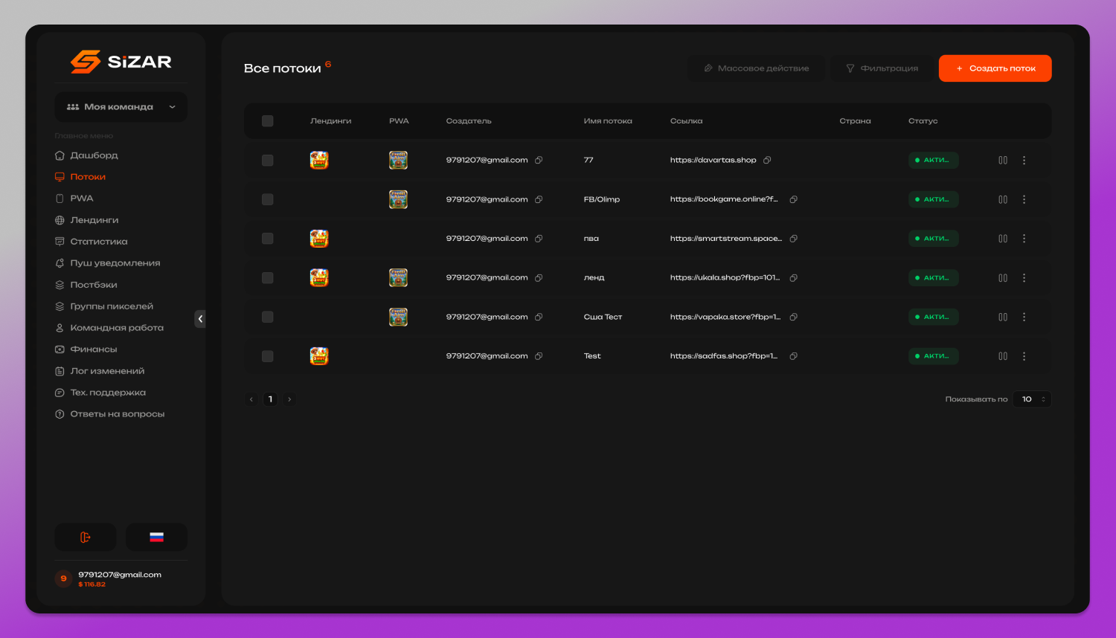The image size is (1116, 638).
Task: Open the Показывать по rows dropdown
Action: click(x=1032, y=399)
